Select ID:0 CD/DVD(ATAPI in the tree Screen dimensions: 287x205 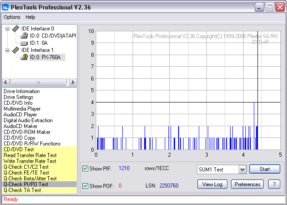pyautogui.click(x=53, y=36)
